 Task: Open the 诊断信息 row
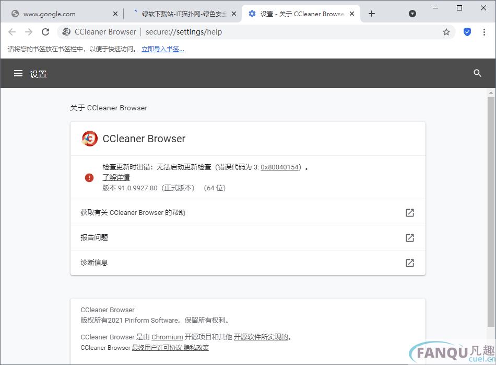tap(247, 263)
